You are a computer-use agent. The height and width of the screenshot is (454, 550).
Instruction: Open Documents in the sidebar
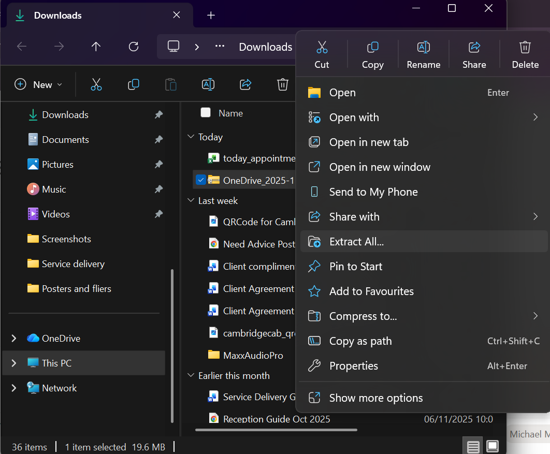tap(65, 140)
